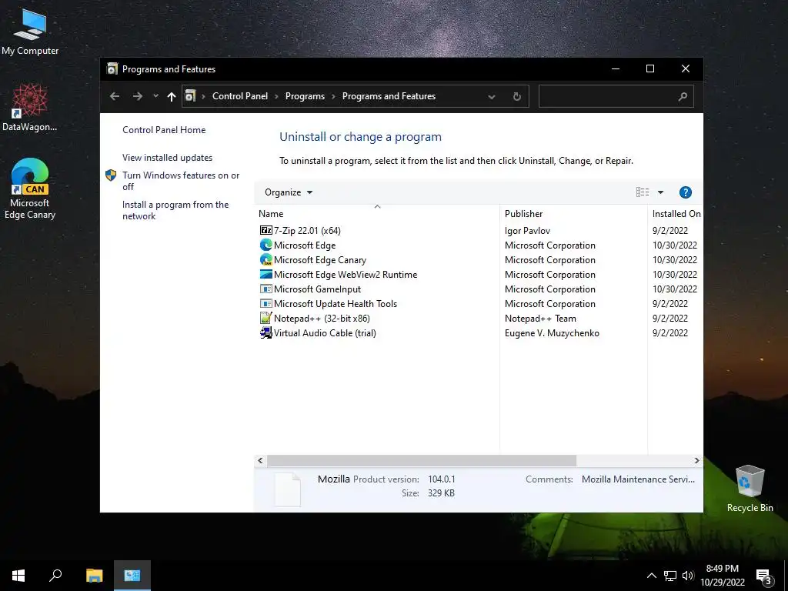The height and width of the screenshot is (591, 788).
Task: Expand the address bar history dropdown
Action: click(x=492, y=96)
